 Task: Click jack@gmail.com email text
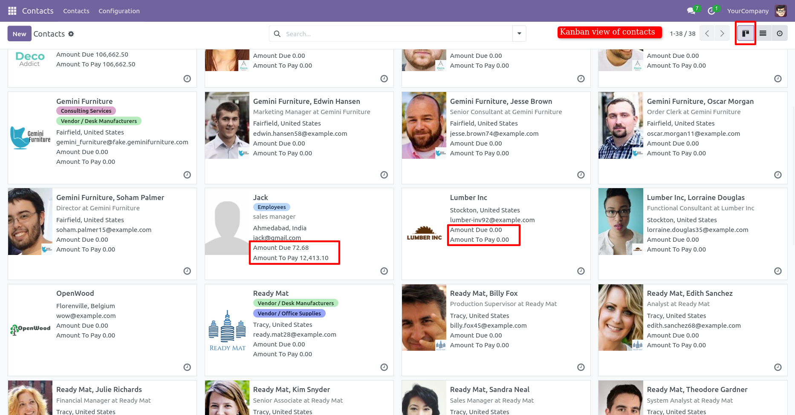click(277, 238)
